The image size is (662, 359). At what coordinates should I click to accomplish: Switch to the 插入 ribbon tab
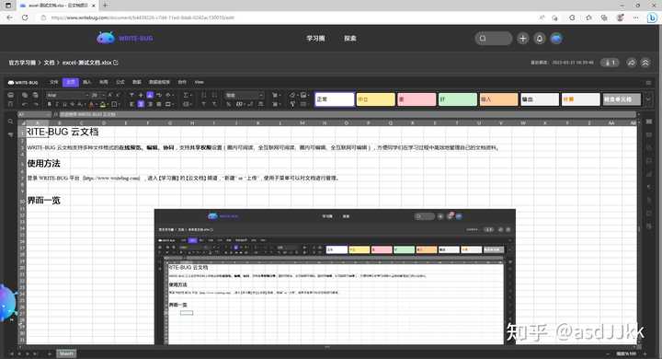[87, 82]
